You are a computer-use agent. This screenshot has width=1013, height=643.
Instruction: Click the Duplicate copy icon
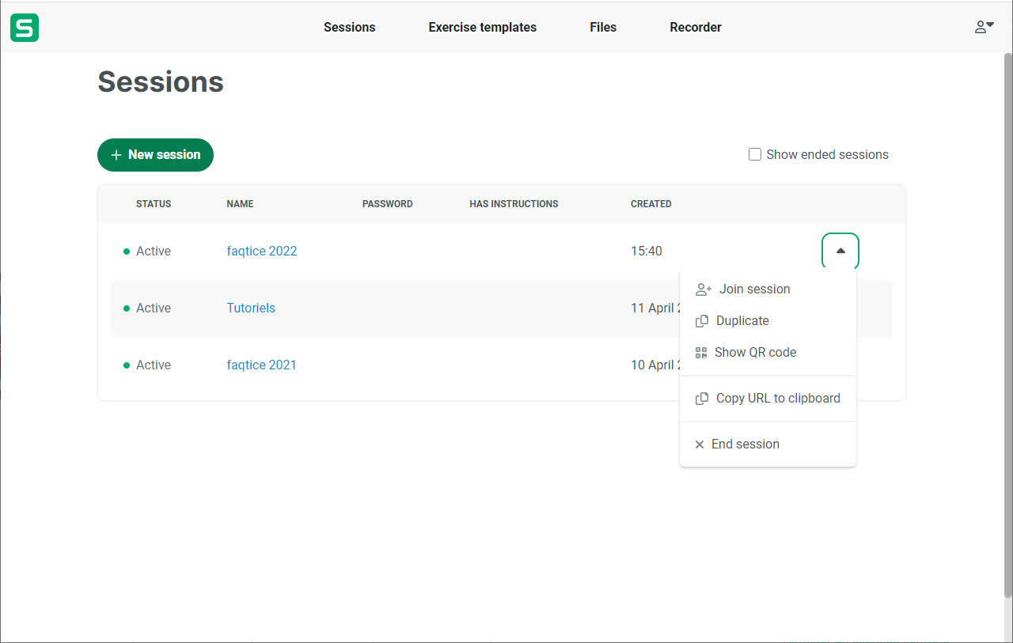coord(701,321)
